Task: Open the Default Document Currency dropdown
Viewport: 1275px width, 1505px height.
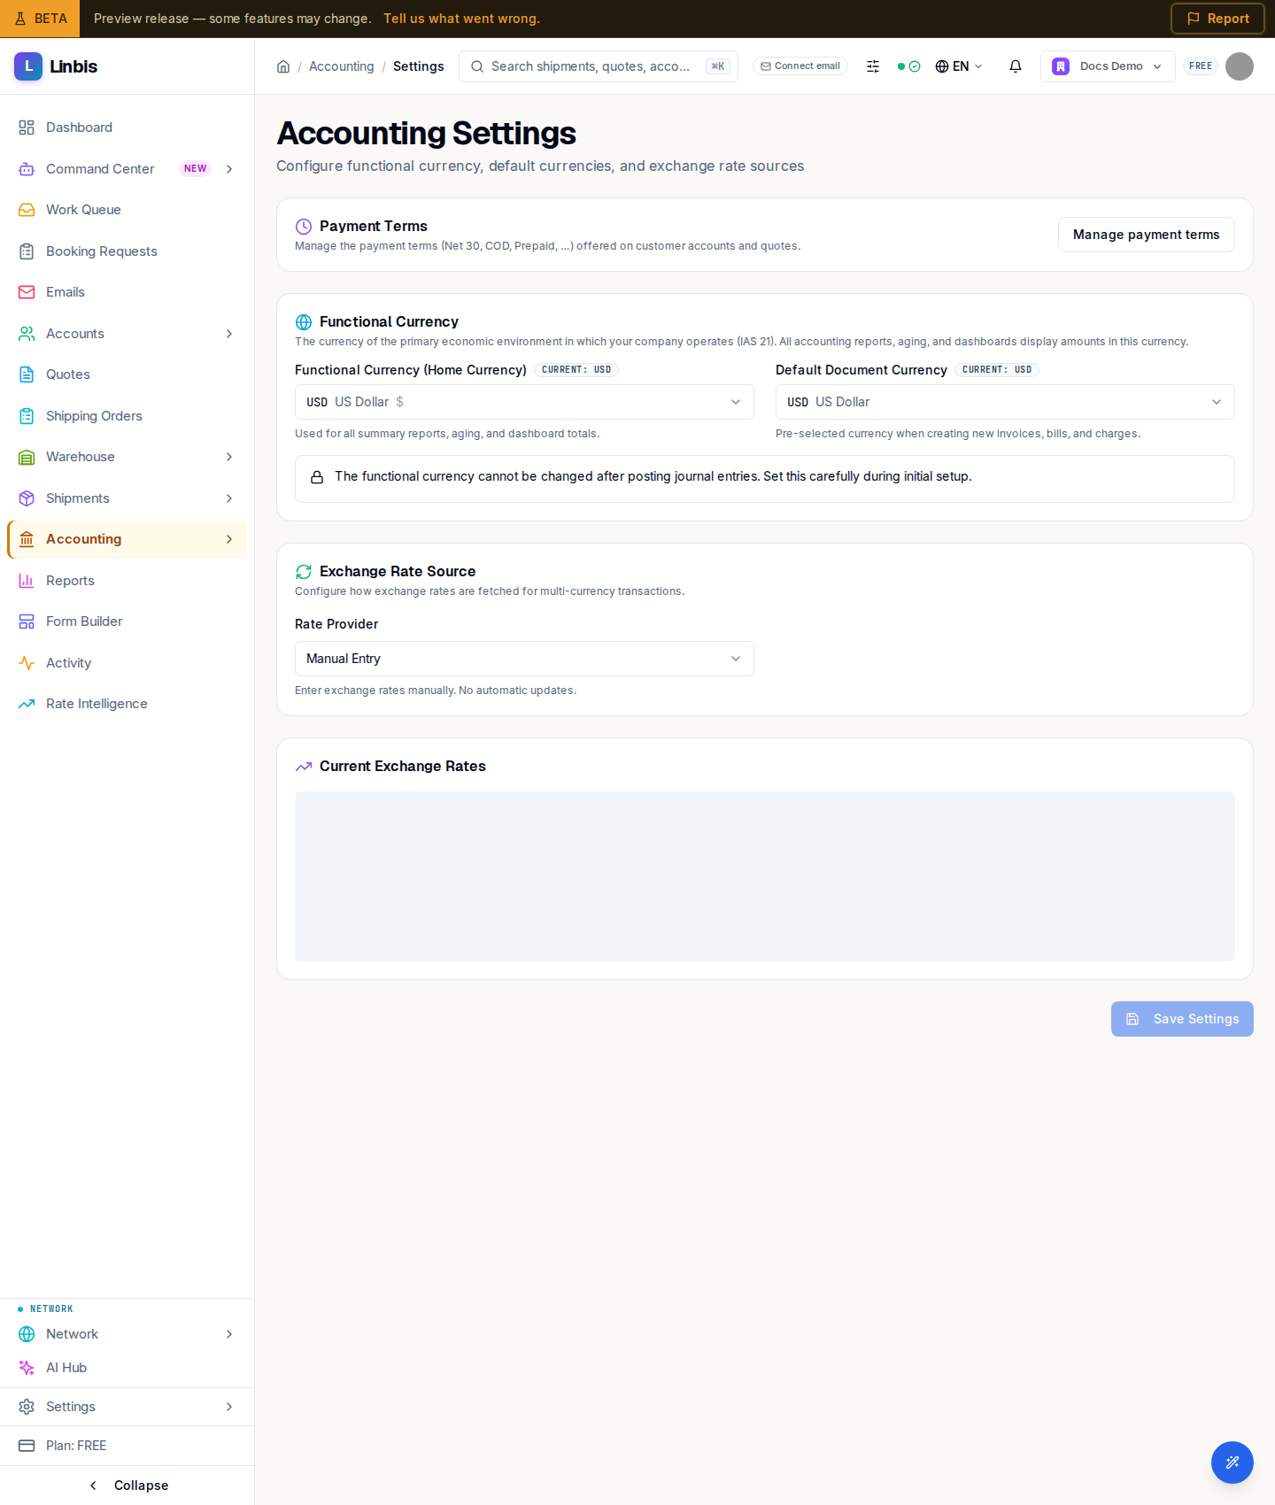Action: click(x=1005, y=402)
